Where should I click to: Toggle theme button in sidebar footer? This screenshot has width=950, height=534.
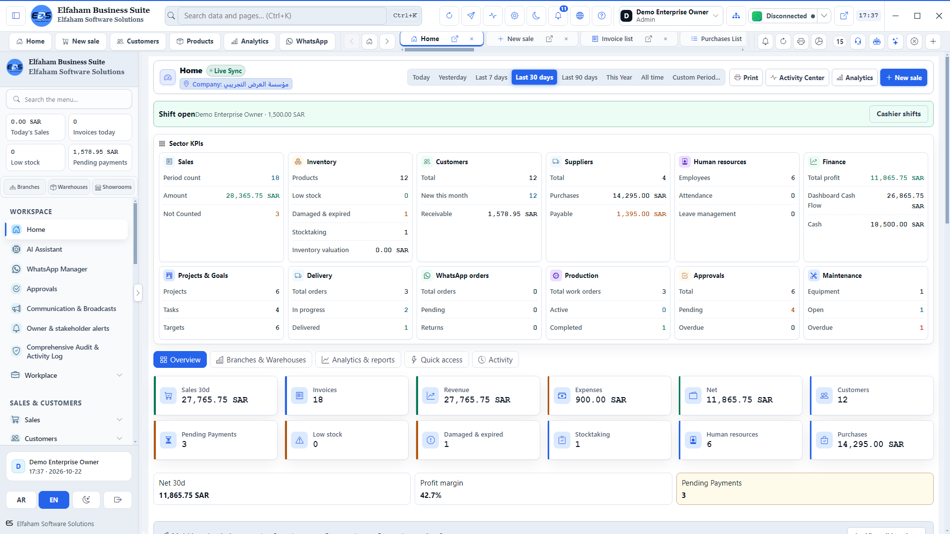coord(86,500)
